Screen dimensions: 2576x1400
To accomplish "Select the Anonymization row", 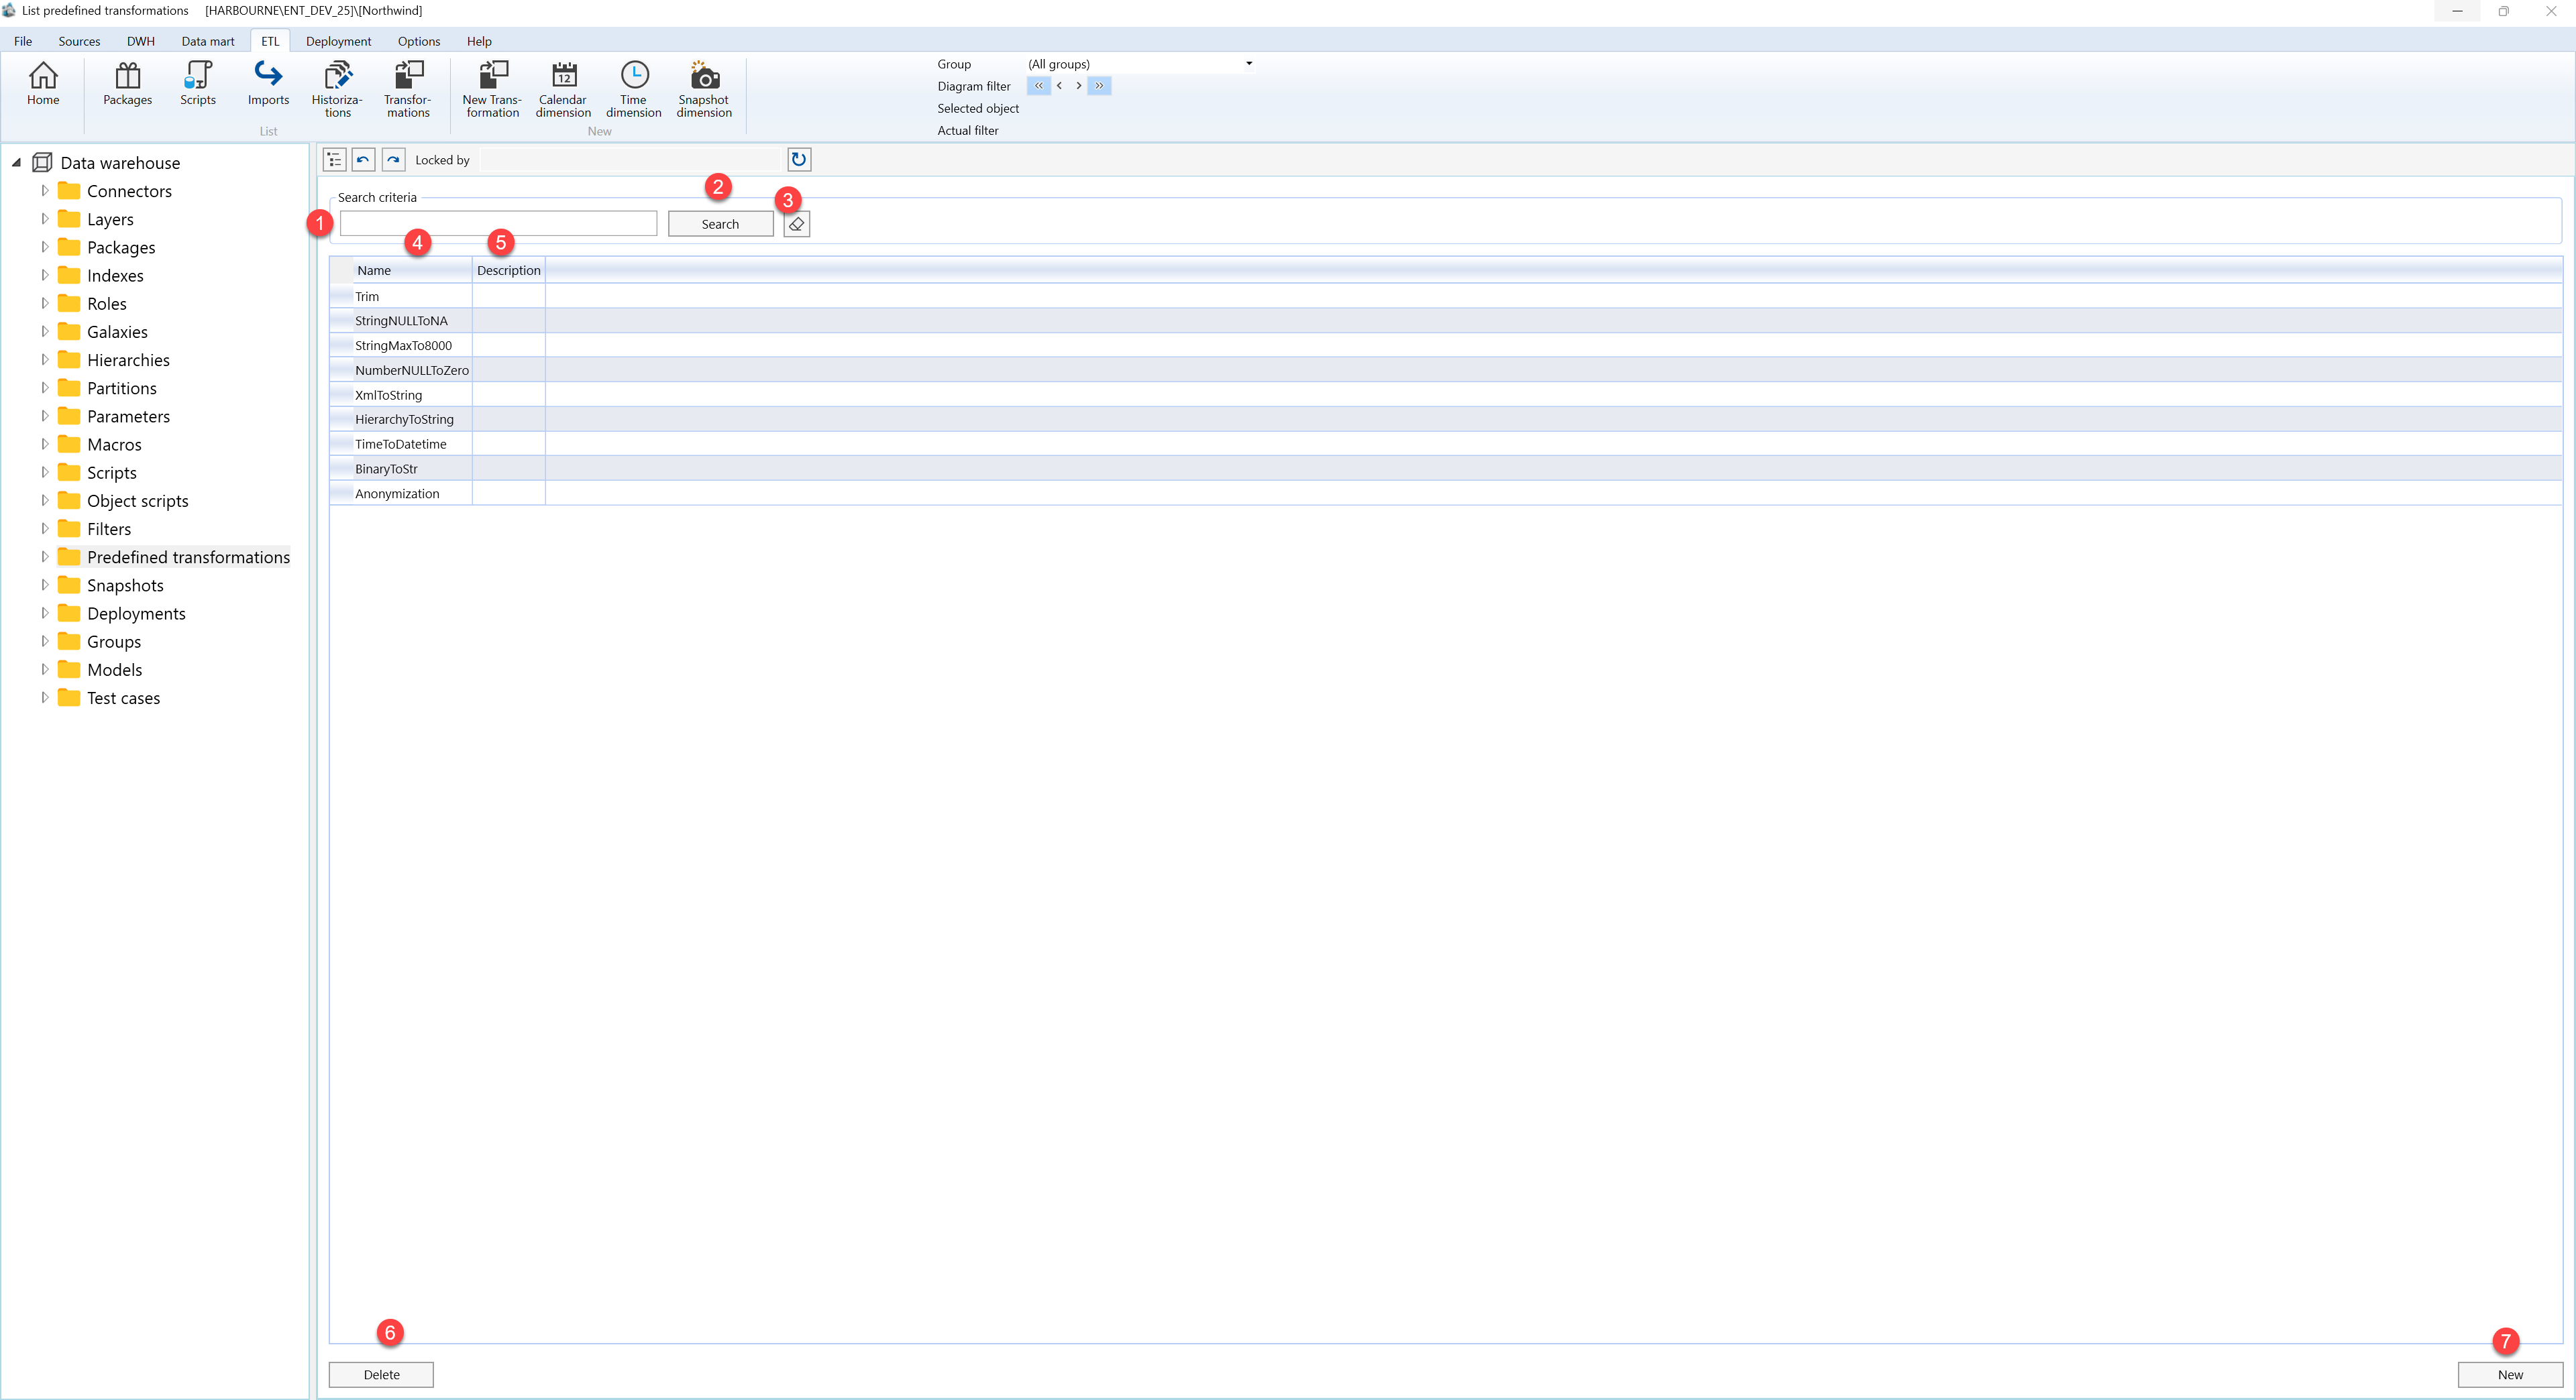I will 1445,493.
